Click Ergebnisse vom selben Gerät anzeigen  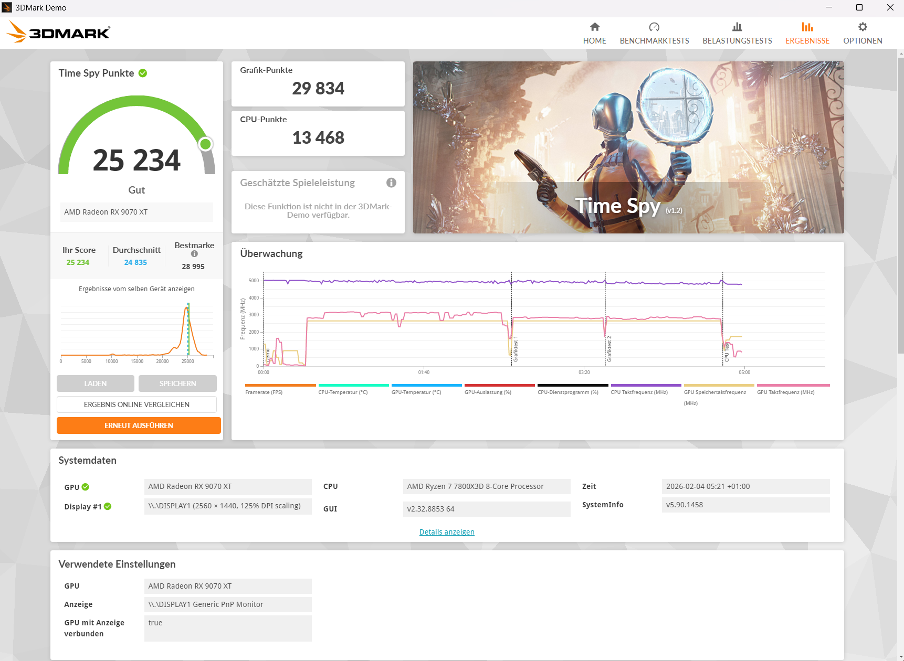tap(136, 289)
